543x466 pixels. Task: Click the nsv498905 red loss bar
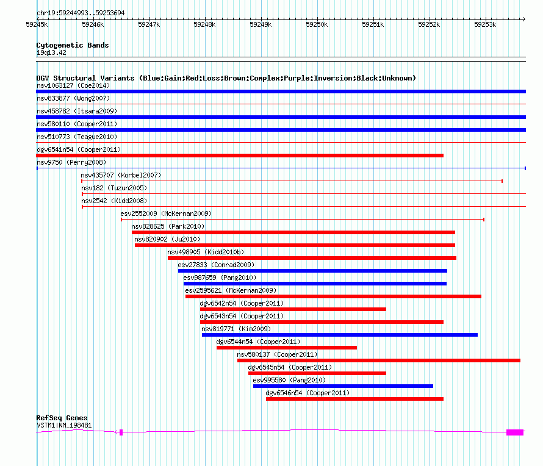point(312,258)
